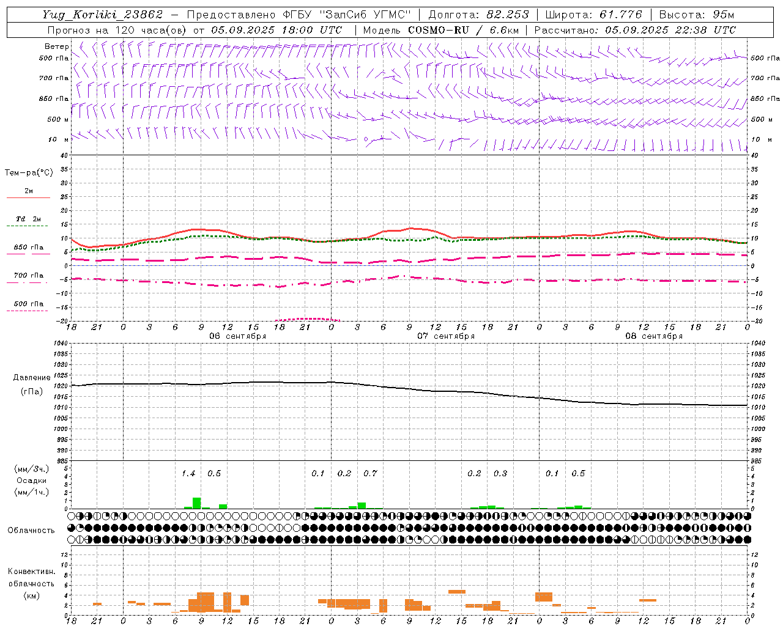Click the pink long-dash line sample under legend "850 гПа"

click(28, 254)
